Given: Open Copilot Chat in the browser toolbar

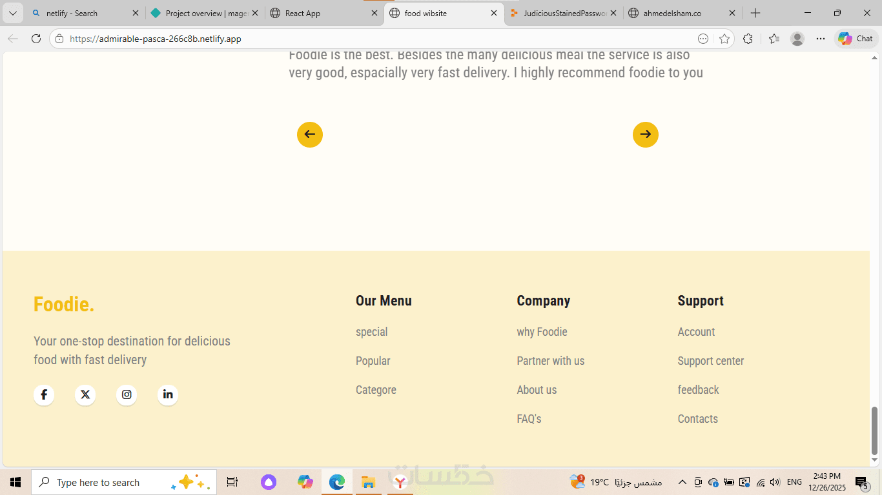Looking at the screenshot, I should pyautogui.click(x=856, y=39).
